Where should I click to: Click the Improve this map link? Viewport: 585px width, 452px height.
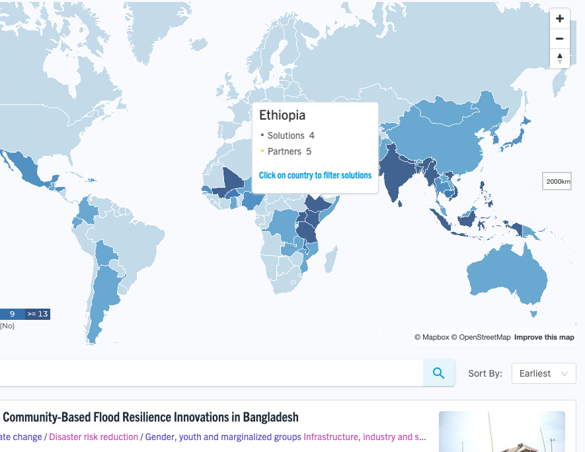pos(544,337)
